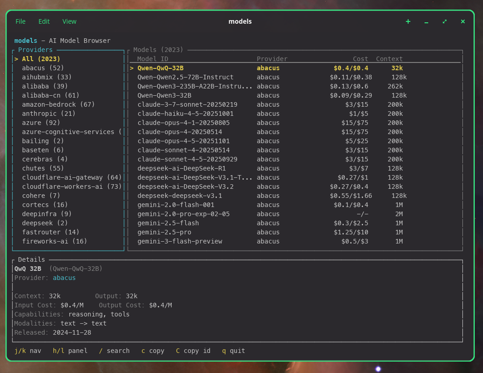This screenshot has width=483, height=373.
Task: Click the plus new-tab icon
Action: click(408, 21)
